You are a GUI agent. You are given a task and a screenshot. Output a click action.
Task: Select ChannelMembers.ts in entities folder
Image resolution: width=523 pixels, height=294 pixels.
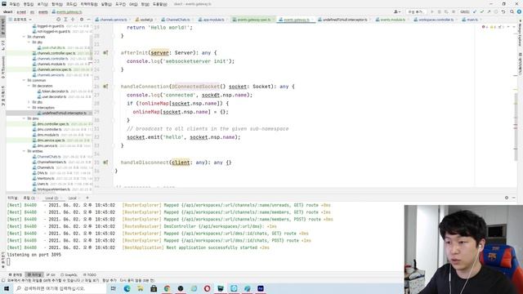49,162
